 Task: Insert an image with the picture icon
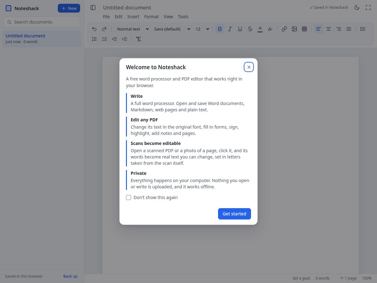[294, 29]
